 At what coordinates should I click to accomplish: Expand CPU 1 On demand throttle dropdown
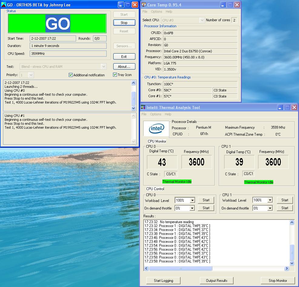click(270, 208)
